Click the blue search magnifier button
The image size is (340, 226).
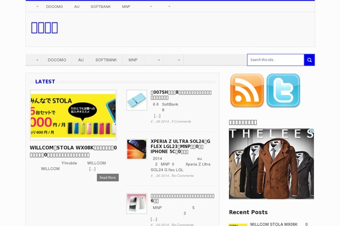pyautogui.click(x=309, y=60)
